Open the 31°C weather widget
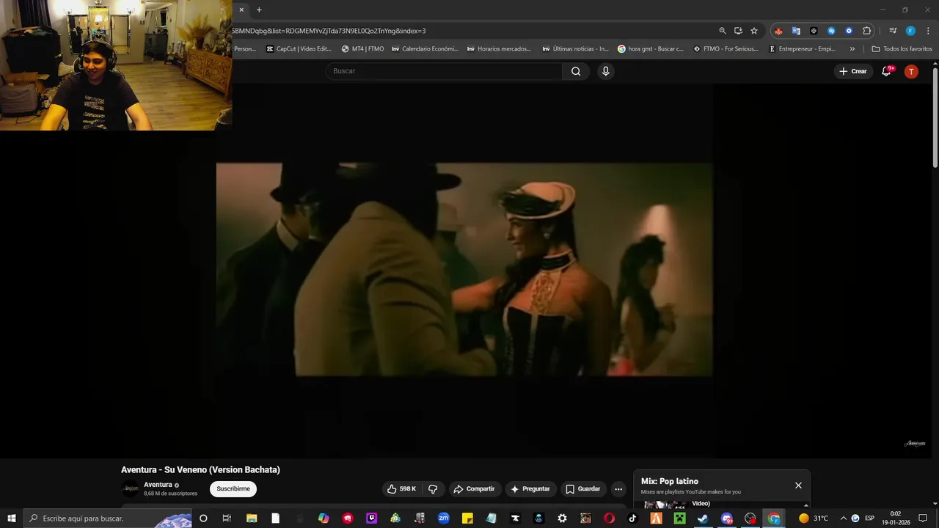This screenshot has width=939, height=528. tap(814, 518)
